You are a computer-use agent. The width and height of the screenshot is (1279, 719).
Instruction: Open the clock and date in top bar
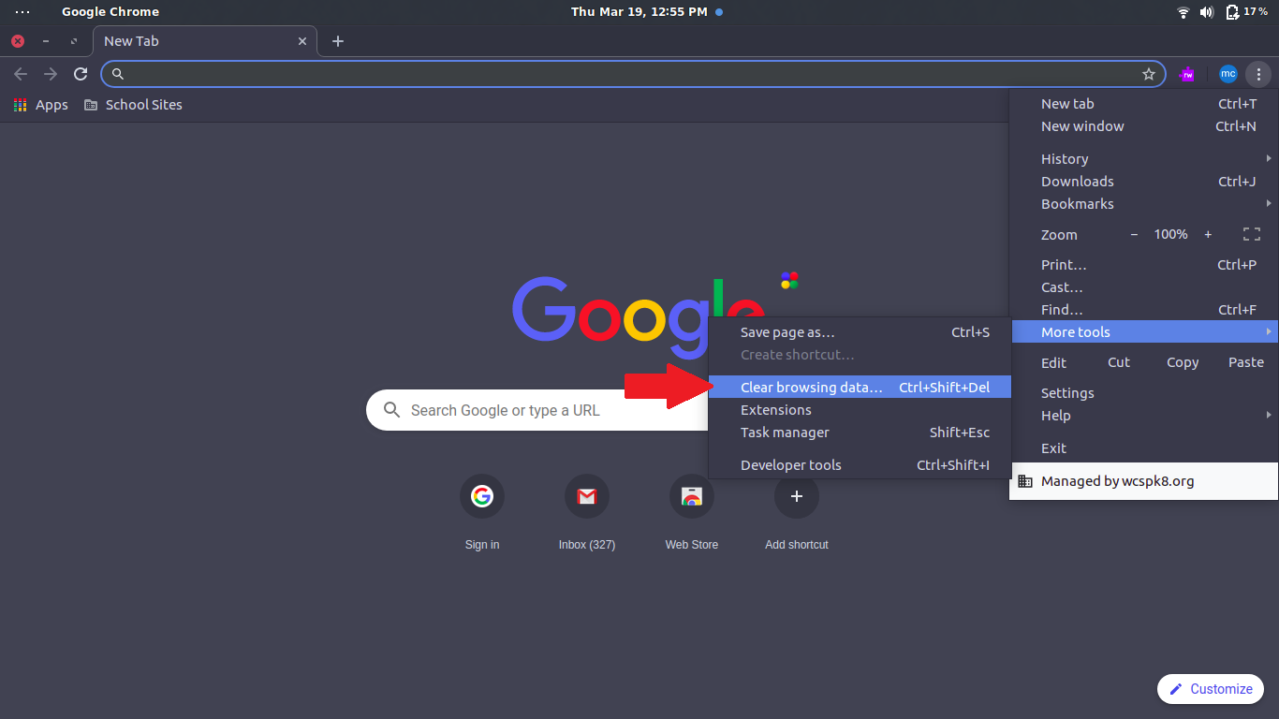(639, 12)
